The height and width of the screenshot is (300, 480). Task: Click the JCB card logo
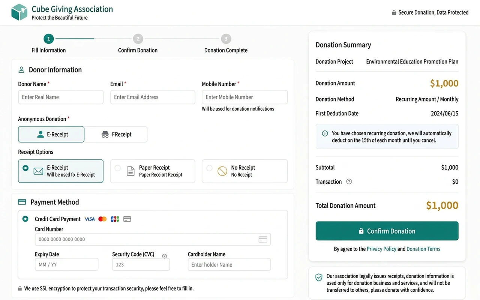115,219
